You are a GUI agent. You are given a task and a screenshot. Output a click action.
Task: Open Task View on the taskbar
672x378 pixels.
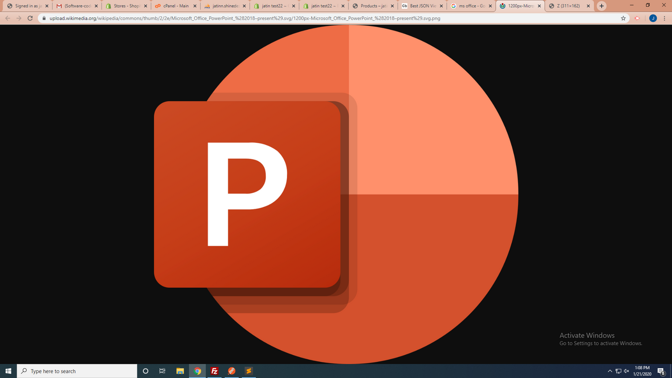(x=162, y=371)
